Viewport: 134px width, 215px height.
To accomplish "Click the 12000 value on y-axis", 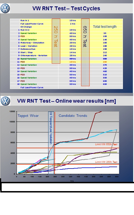I will click(x=12, y=112).
